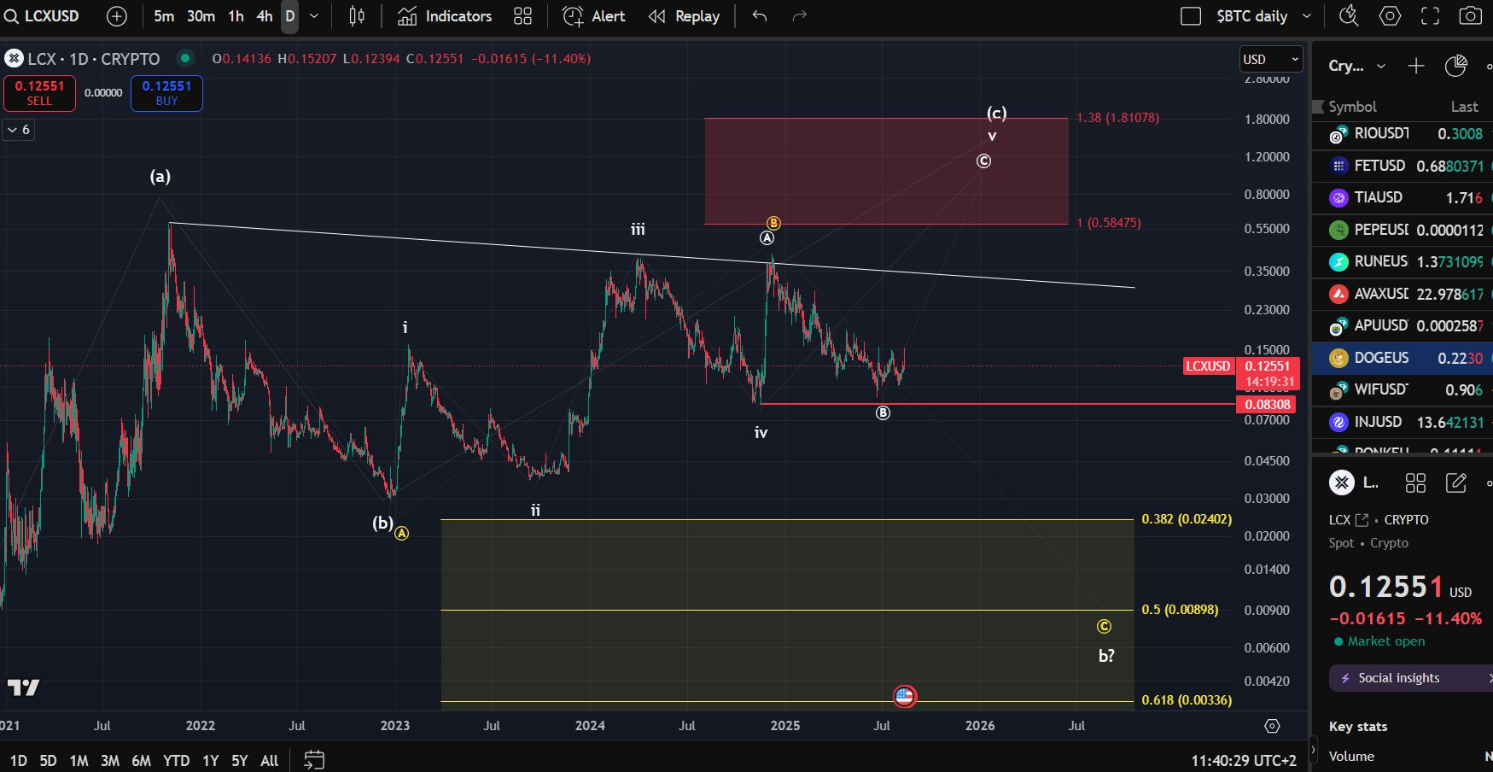Open the indicator templates grid icon
Screen dimensions: 1493x772
522,16
